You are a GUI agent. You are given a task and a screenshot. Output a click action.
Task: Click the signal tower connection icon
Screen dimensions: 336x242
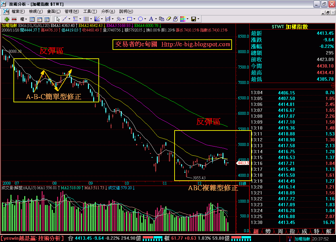point(290,239)
